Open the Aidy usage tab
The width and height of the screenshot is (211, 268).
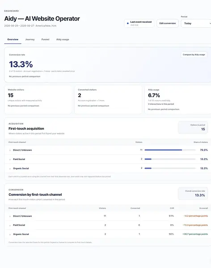point(63,39)
